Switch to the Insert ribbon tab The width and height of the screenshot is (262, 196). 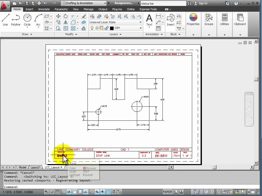click(x=29, y=9)
